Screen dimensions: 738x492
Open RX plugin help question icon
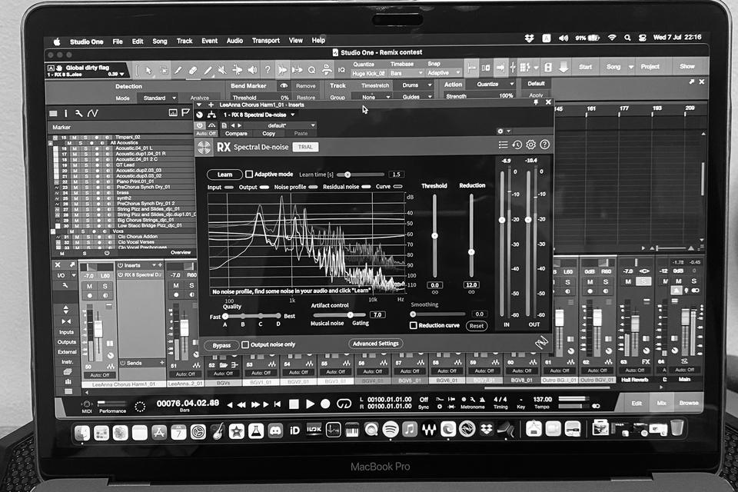[544, 145]
